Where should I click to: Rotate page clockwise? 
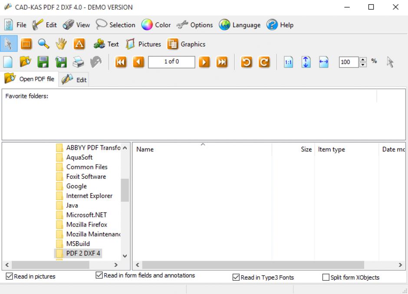[x=264, y=62]
